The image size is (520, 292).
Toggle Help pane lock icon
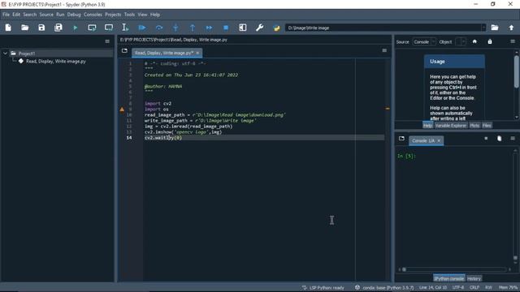click(490, 41)
